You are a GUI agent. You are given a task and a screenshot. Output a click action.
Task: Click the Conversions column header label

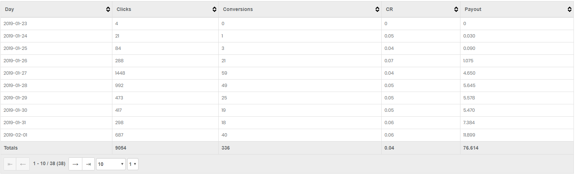click(x=238, y=9)
